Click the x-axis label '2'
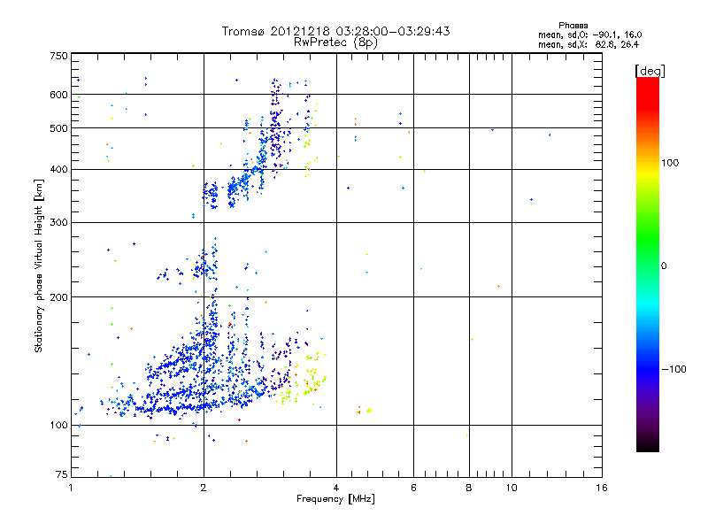The image size is (708, 531). [204, 488]
